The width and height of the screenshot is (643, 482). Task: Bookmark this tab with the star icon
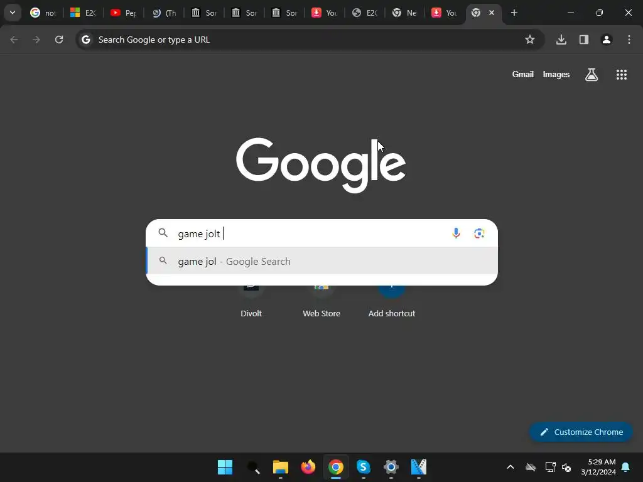530,40
